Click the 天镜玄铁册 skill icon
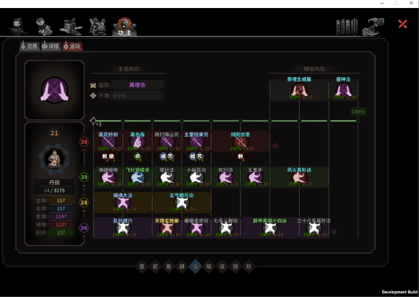 [167, 228]
